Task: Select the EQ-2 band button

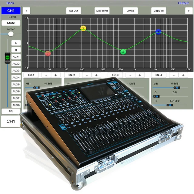Action: click(72, 75)
